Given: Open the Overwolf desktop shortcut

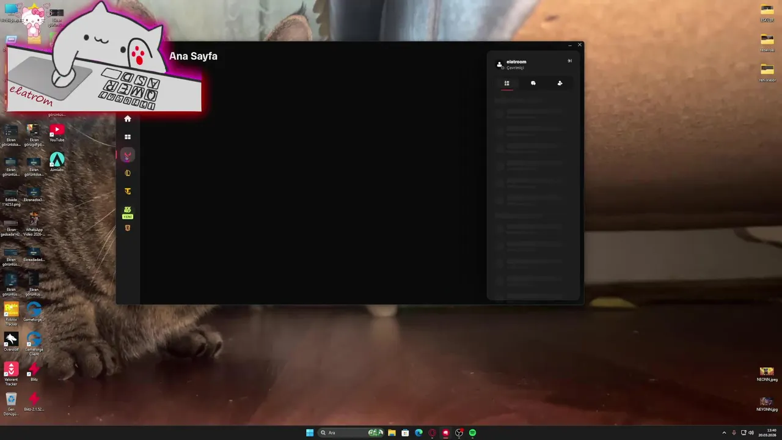Looking at the screenshot, I should [x=11, y=342].
